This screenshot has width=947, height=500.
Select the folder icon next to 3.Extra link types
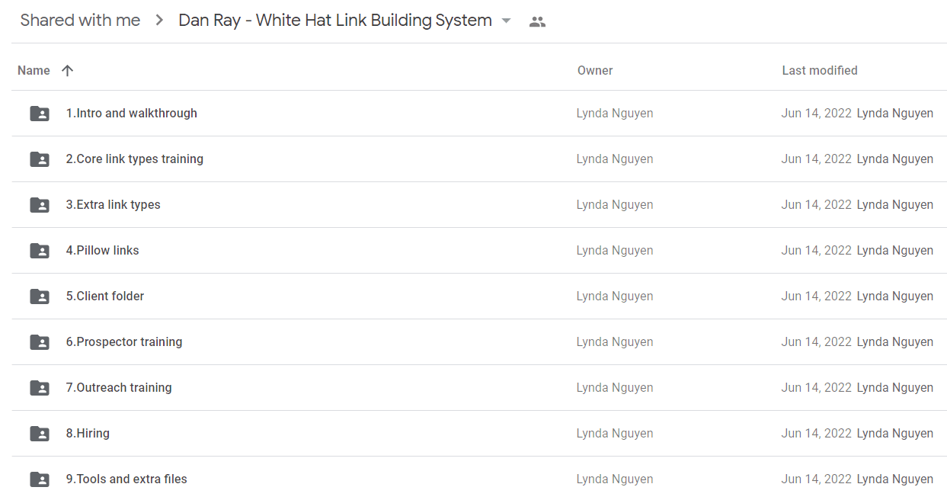coord(40,205)
